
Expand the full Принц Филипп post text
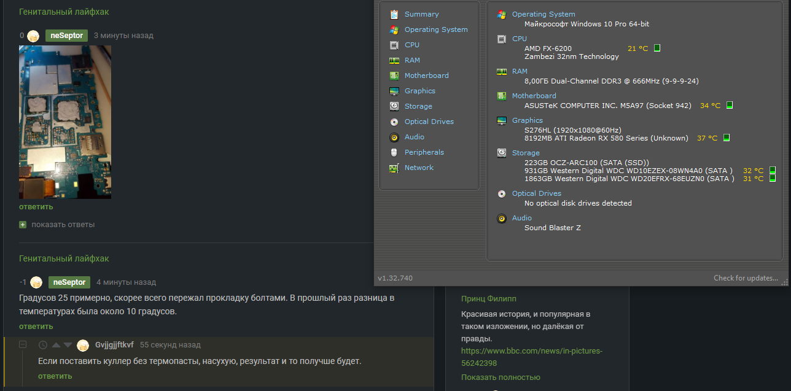(501, 377)
